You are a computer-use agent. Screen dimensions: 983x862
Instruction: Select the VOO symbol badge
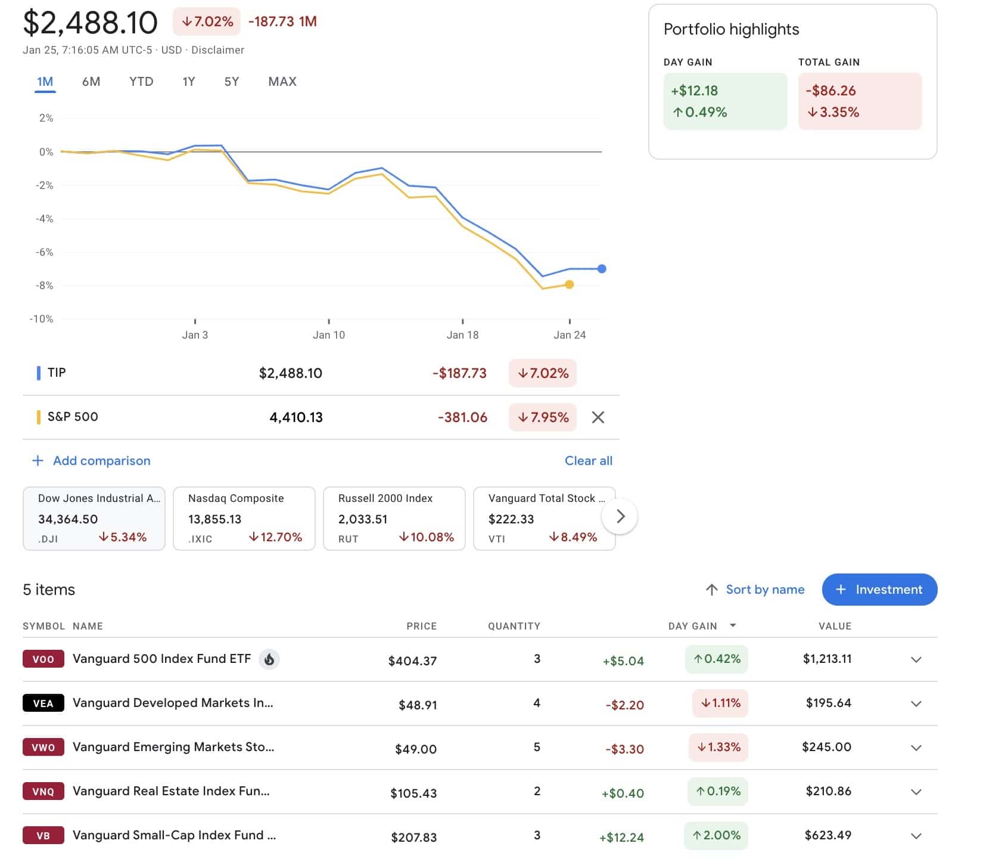point(42,659)
